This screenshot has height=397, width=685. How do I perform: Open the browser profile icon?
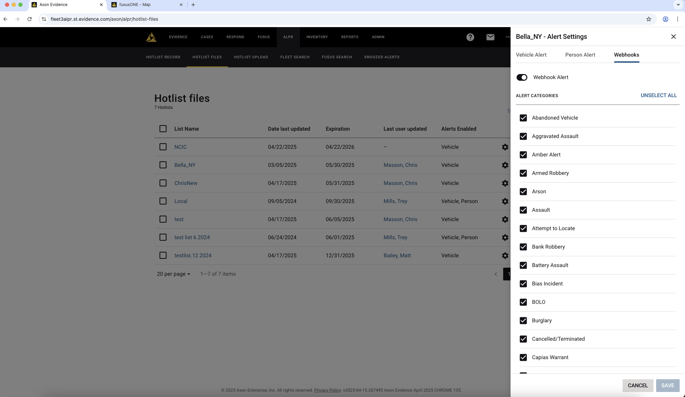click(x=665, y=19)
